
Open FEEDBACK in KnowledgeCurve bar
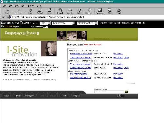tap(125, 23)
